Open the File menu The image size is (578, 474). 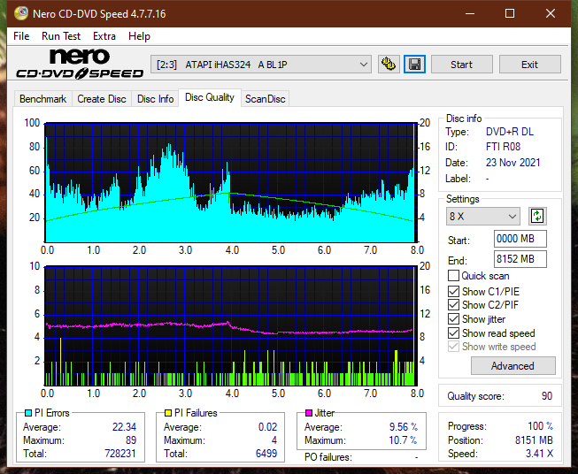(21, 36)
